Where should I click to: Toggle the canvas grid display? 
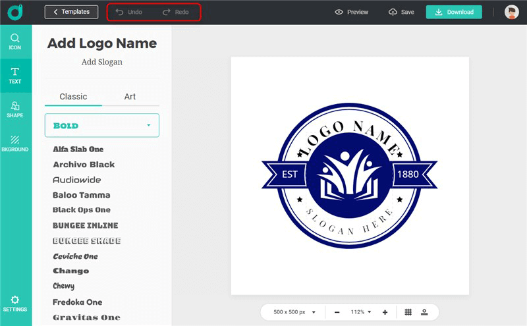pyautogui.click(x=408, y=312)
